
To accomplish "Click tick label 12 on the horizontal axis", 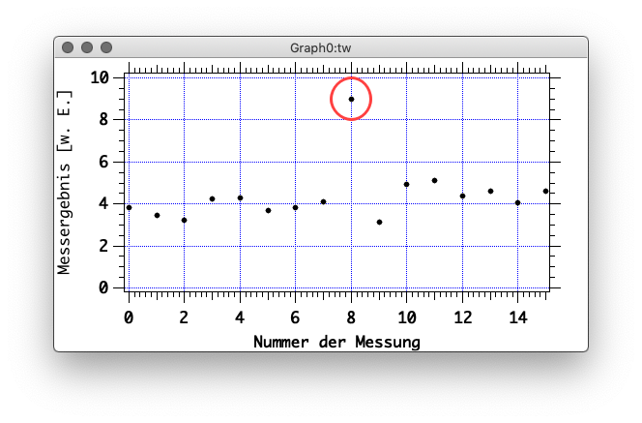I will (463, 317).
